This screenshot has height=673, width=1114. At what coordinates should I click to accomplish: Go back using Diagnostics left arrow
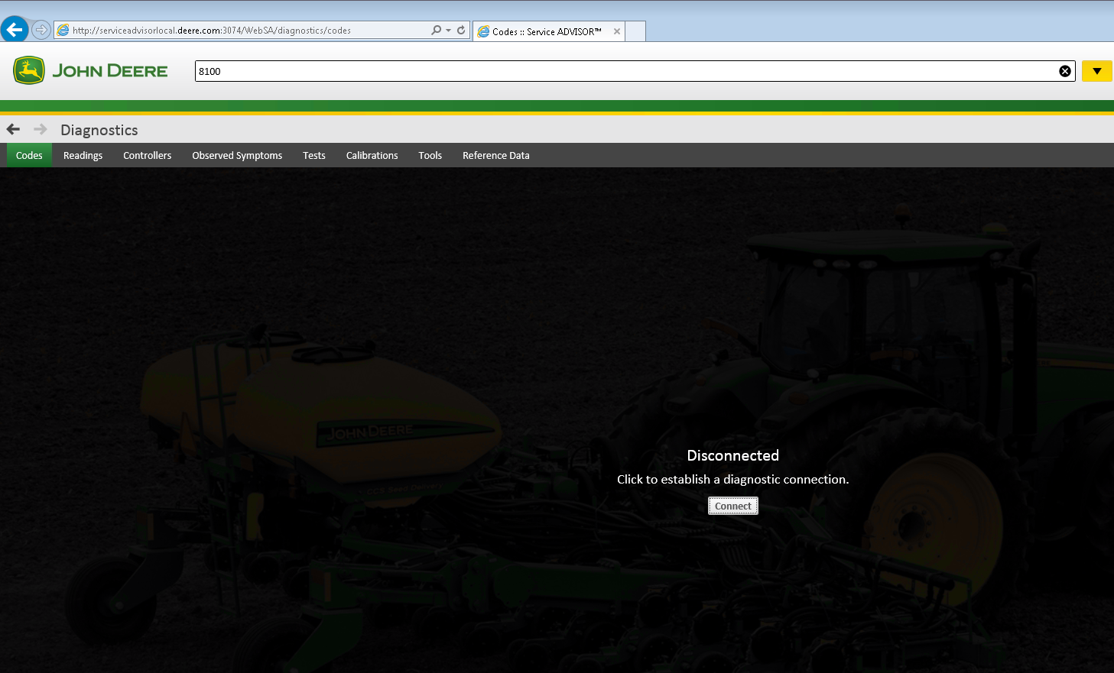coord(13,129)
